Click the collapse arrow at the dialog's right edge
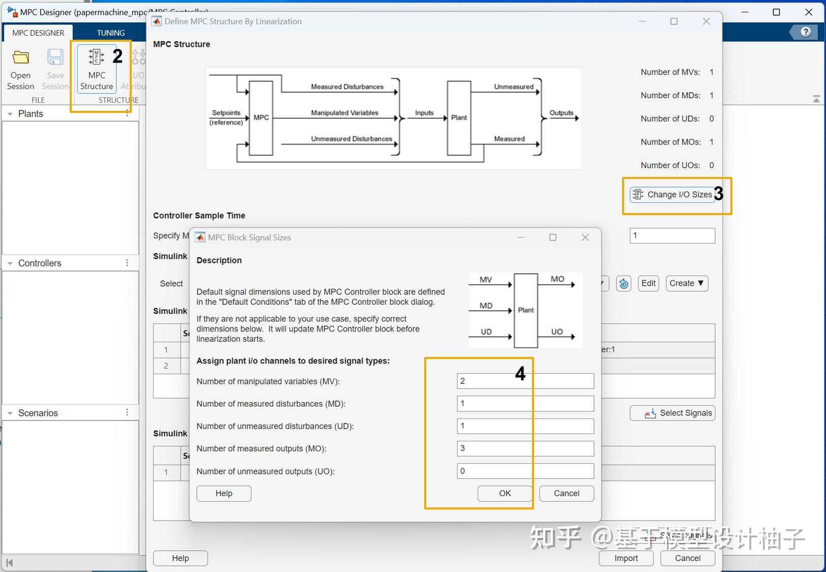The image size is (826, 572). pos(816,98)
